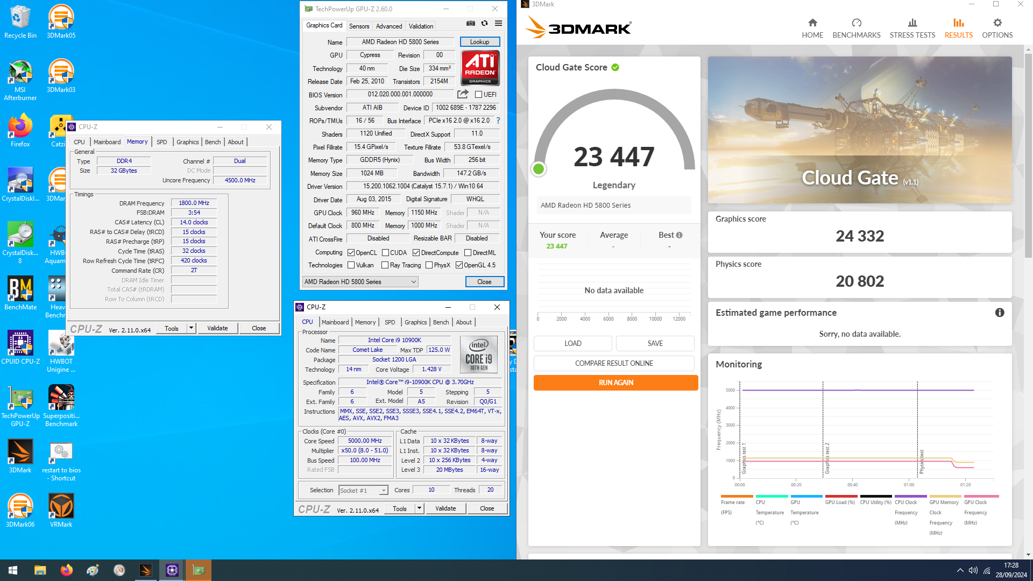
Task: Toggle DirectCompute checkbox
Action: (x=416, y=253)
